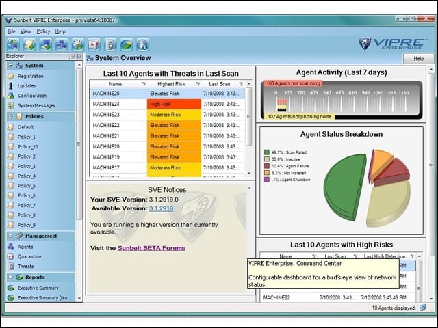This screenshot has width=438, height=328.
Task: Open the 3.1.2919 available version link
Action: (x=162, y=208)
